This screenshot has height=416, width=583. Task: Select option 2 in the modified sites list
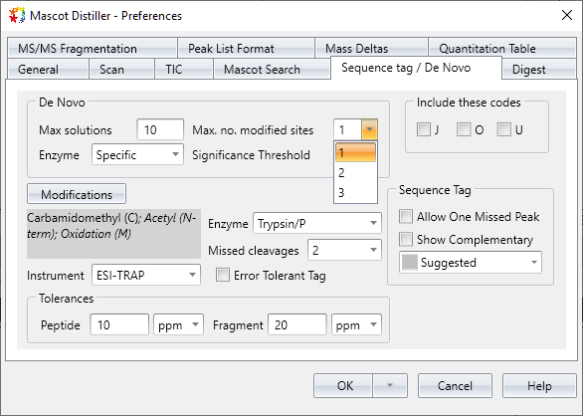pyautogui.click(x=355, y=173)
